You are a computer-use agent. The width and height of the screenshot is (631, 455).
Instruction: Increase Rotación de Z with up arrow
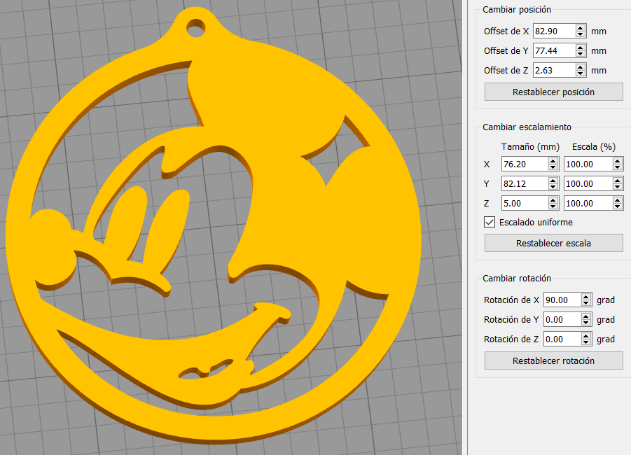(587, 336)
